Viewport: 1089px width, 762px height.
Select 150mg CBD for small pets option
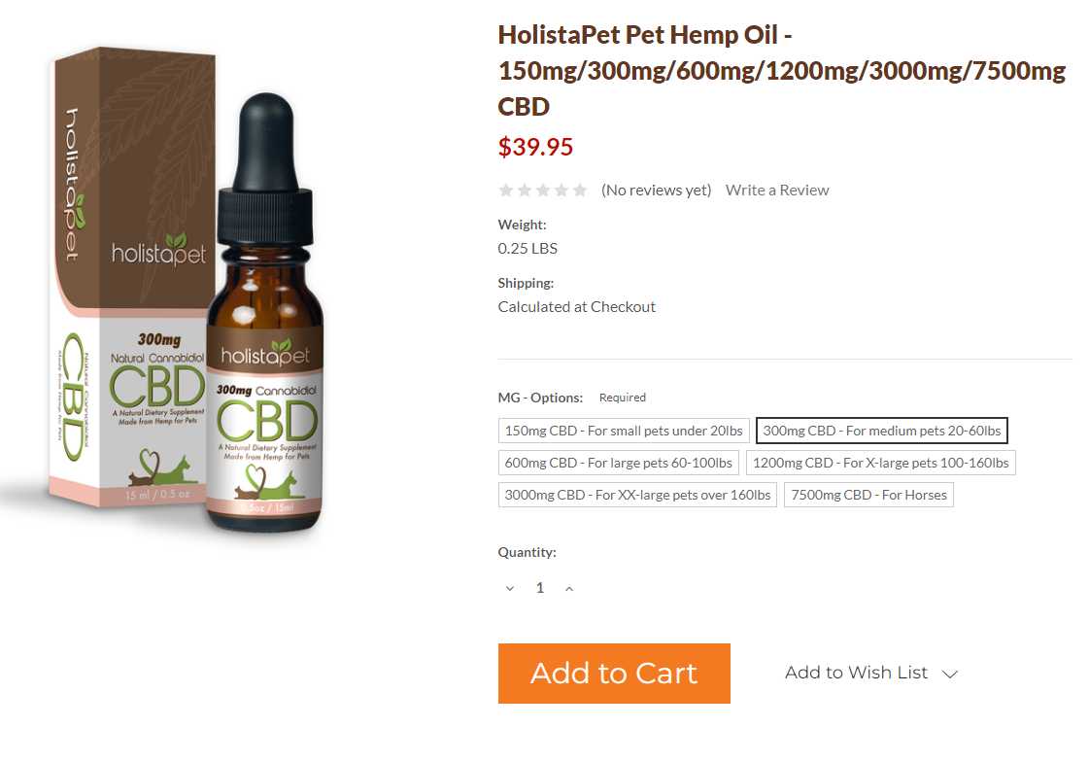pos(624,431)
